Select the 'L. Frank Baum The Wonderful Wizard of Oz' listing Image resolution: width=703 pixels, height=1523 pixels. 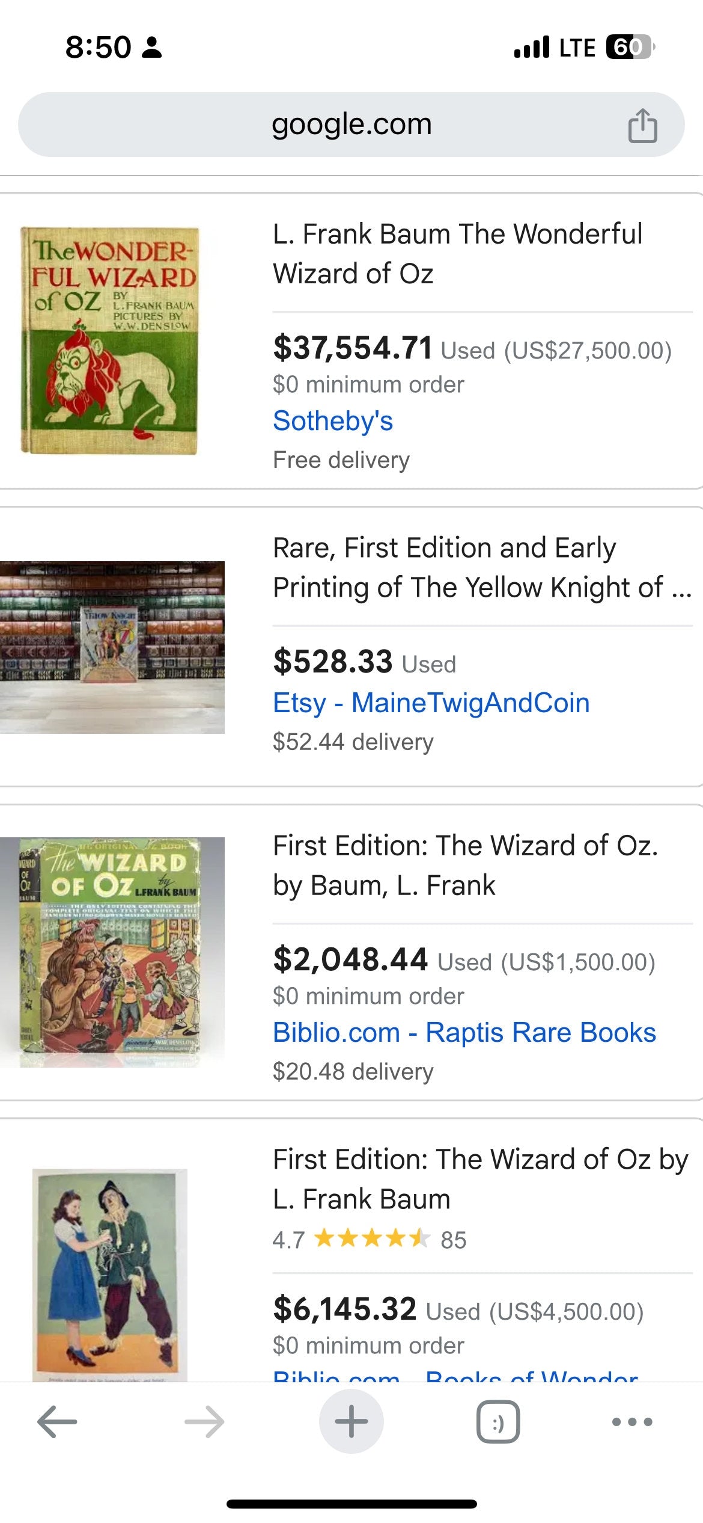coord(458,254)
